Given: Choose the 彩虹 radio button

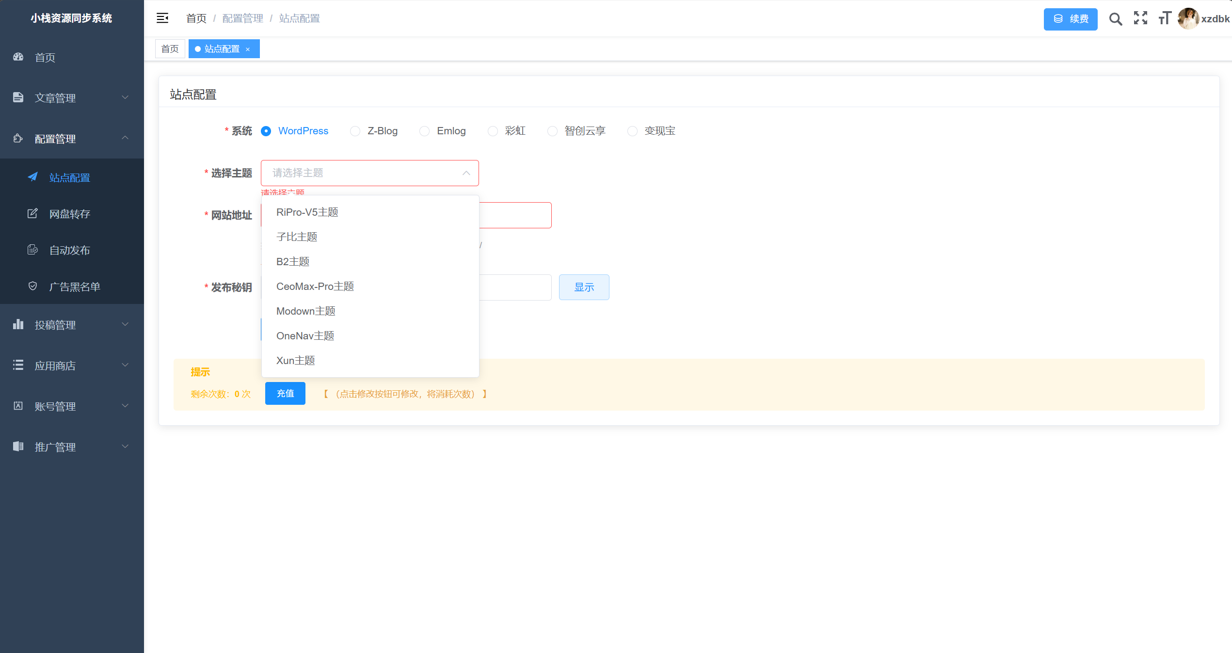Looking at the screenshot, I should tap(493, 131).
